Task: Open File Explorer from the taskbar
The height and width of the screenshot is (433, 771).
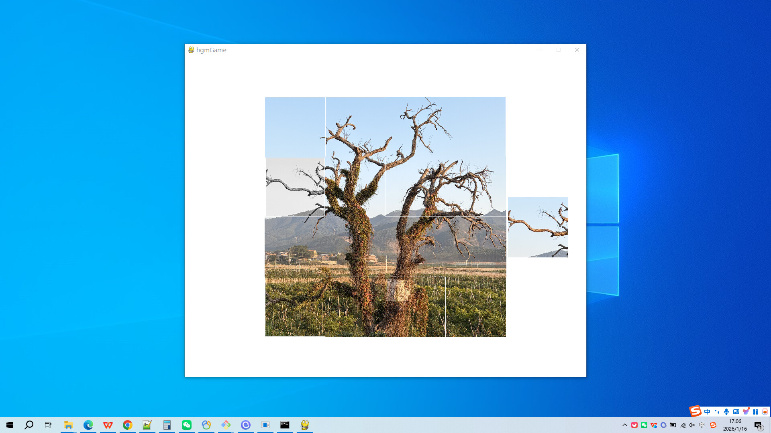Action: 68,425
